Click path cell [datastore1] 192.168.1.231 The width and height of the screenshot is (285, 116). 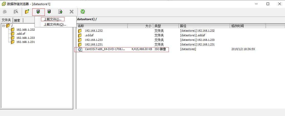[197, 45]
